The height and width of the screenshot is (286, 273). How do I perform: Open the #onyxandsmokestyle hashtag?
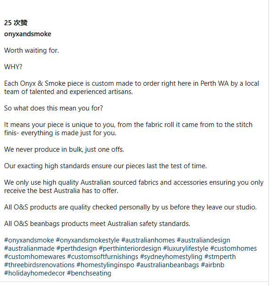point(87,240)
